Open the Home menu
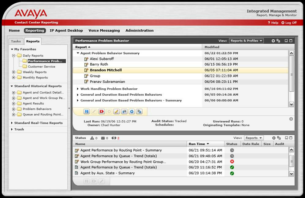Viewport: 305px width, 198px height. 14,31
